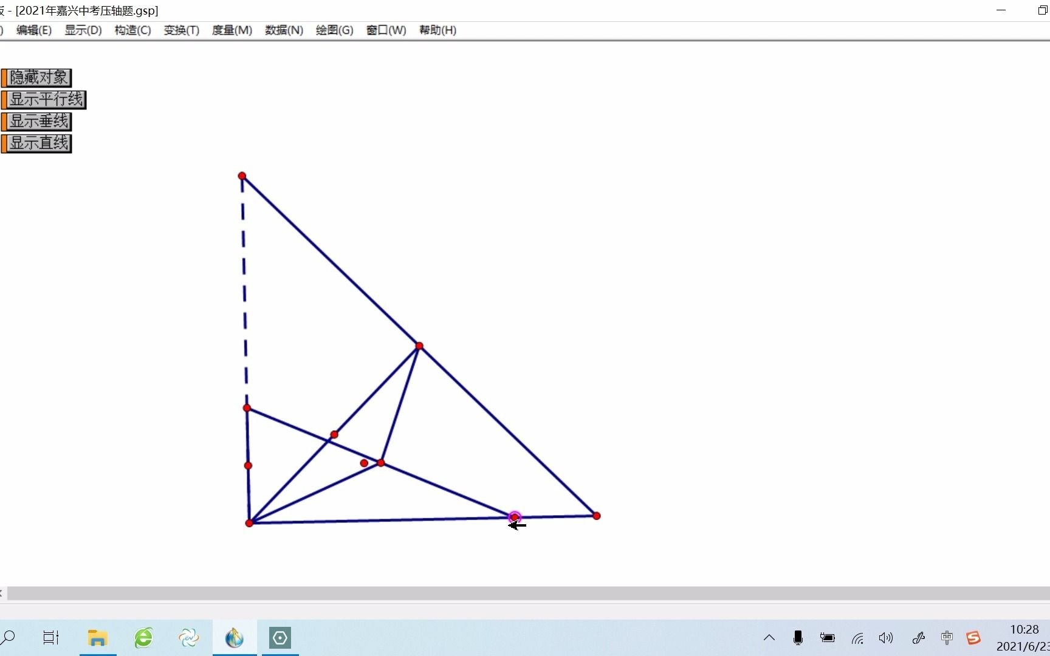This screenshot has width=1050, height=656.
Task: Expand hidden system tray icons
Action: (x=769, y=638)
